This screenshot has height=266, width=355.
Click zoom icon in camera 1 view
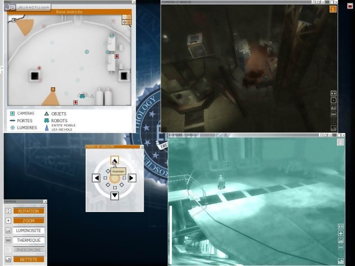tap(334, 100)
